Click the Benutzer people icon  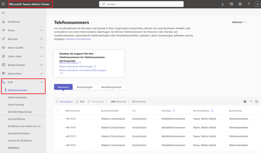coord(3,39)
